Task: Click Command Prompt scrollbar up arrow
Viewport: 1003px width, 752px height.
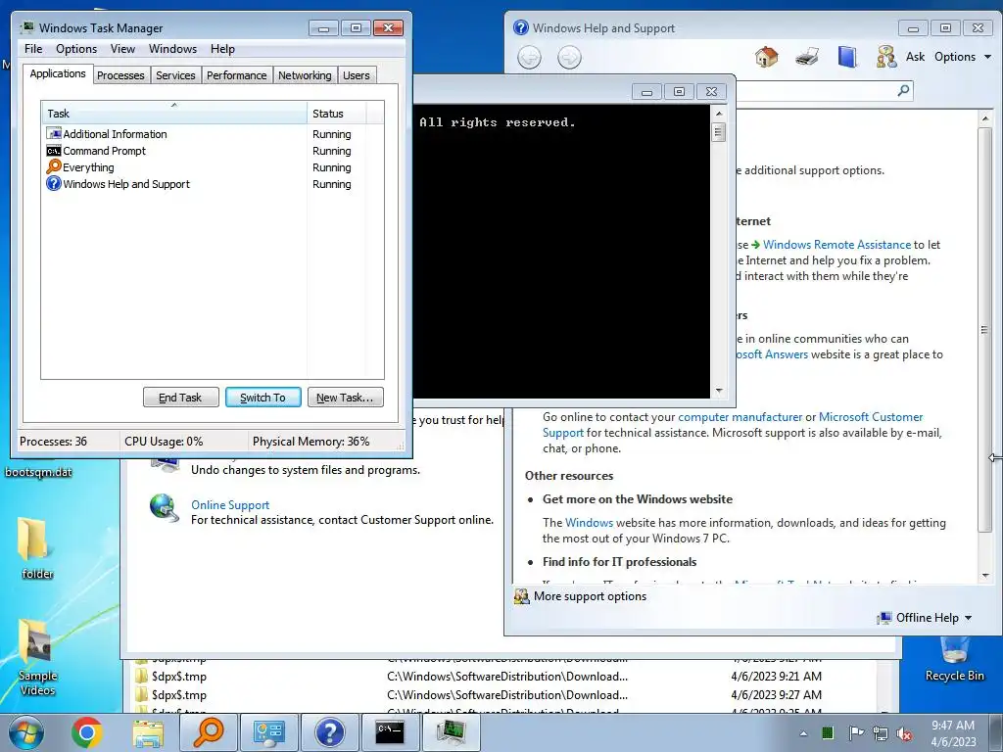Action: click(719, 114)
